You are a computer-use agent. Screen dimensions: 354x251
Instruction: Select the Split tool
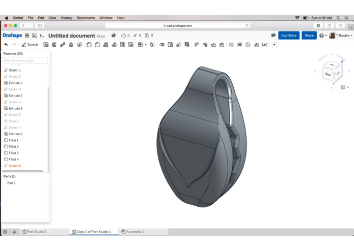pos(170,45)
